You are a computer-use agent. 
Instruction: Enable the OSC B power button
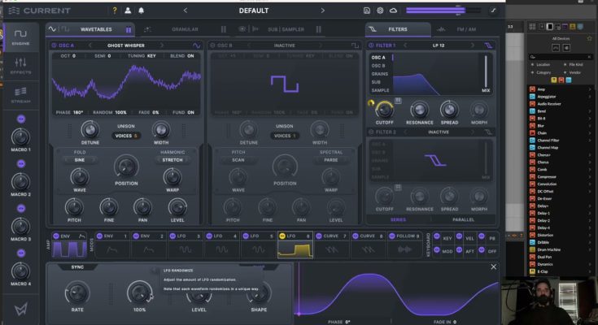click(212, 45)
